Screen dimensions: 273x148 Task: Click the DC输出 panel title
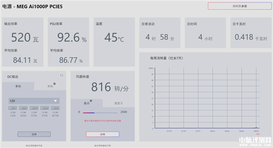pos(13,77)
